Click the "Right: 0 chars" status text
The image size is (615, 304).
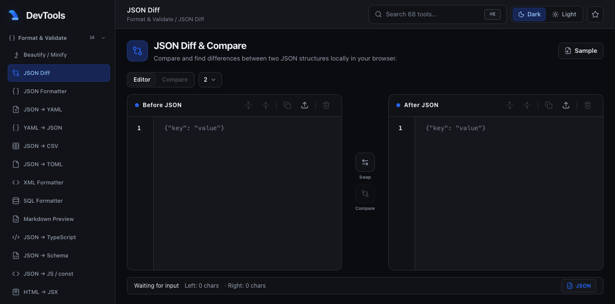tap(247, 286)
